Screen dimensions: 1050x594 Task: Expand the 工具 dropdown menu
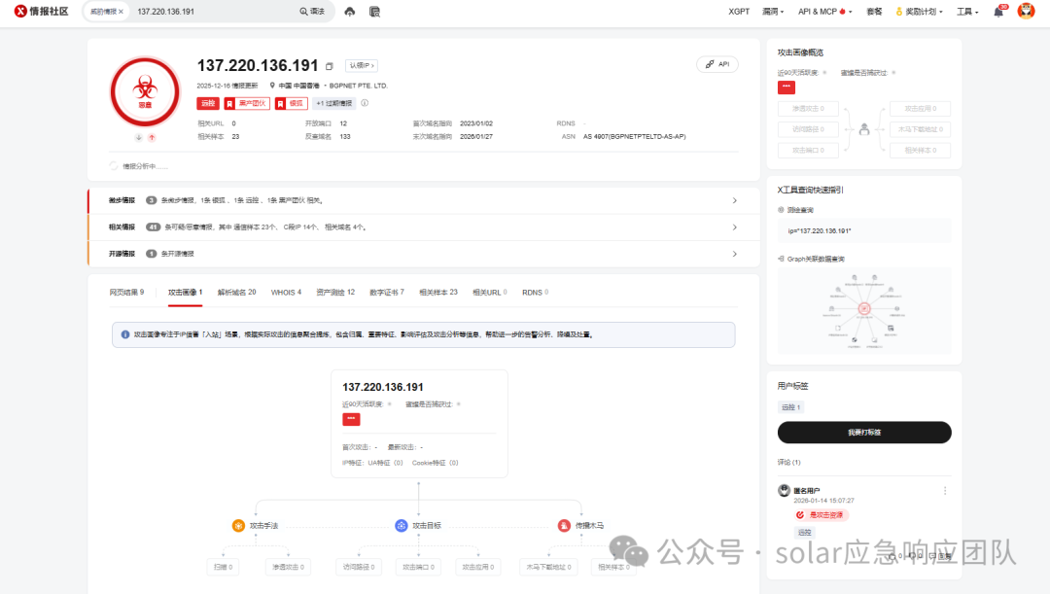[967, 12]
